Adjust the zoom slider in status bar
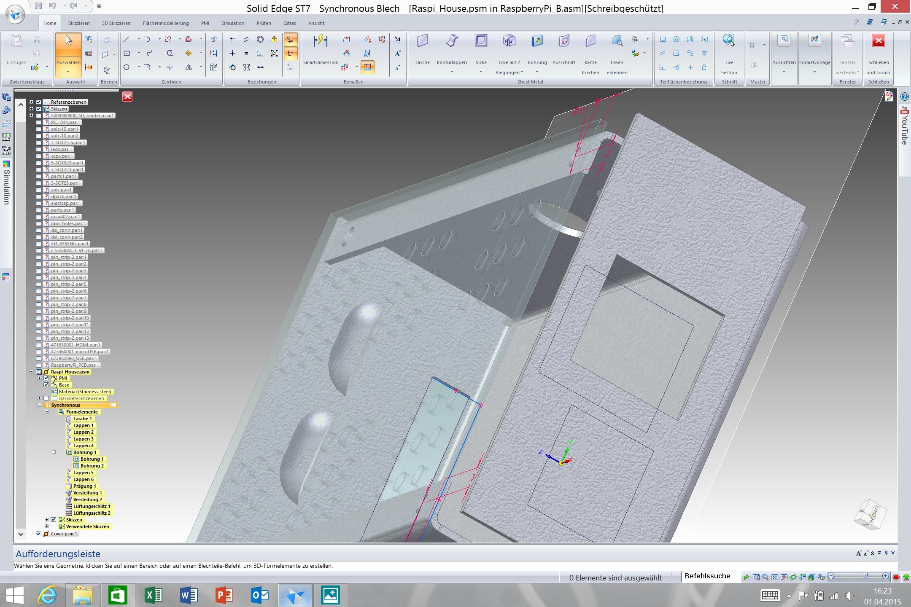 [865, 576]
